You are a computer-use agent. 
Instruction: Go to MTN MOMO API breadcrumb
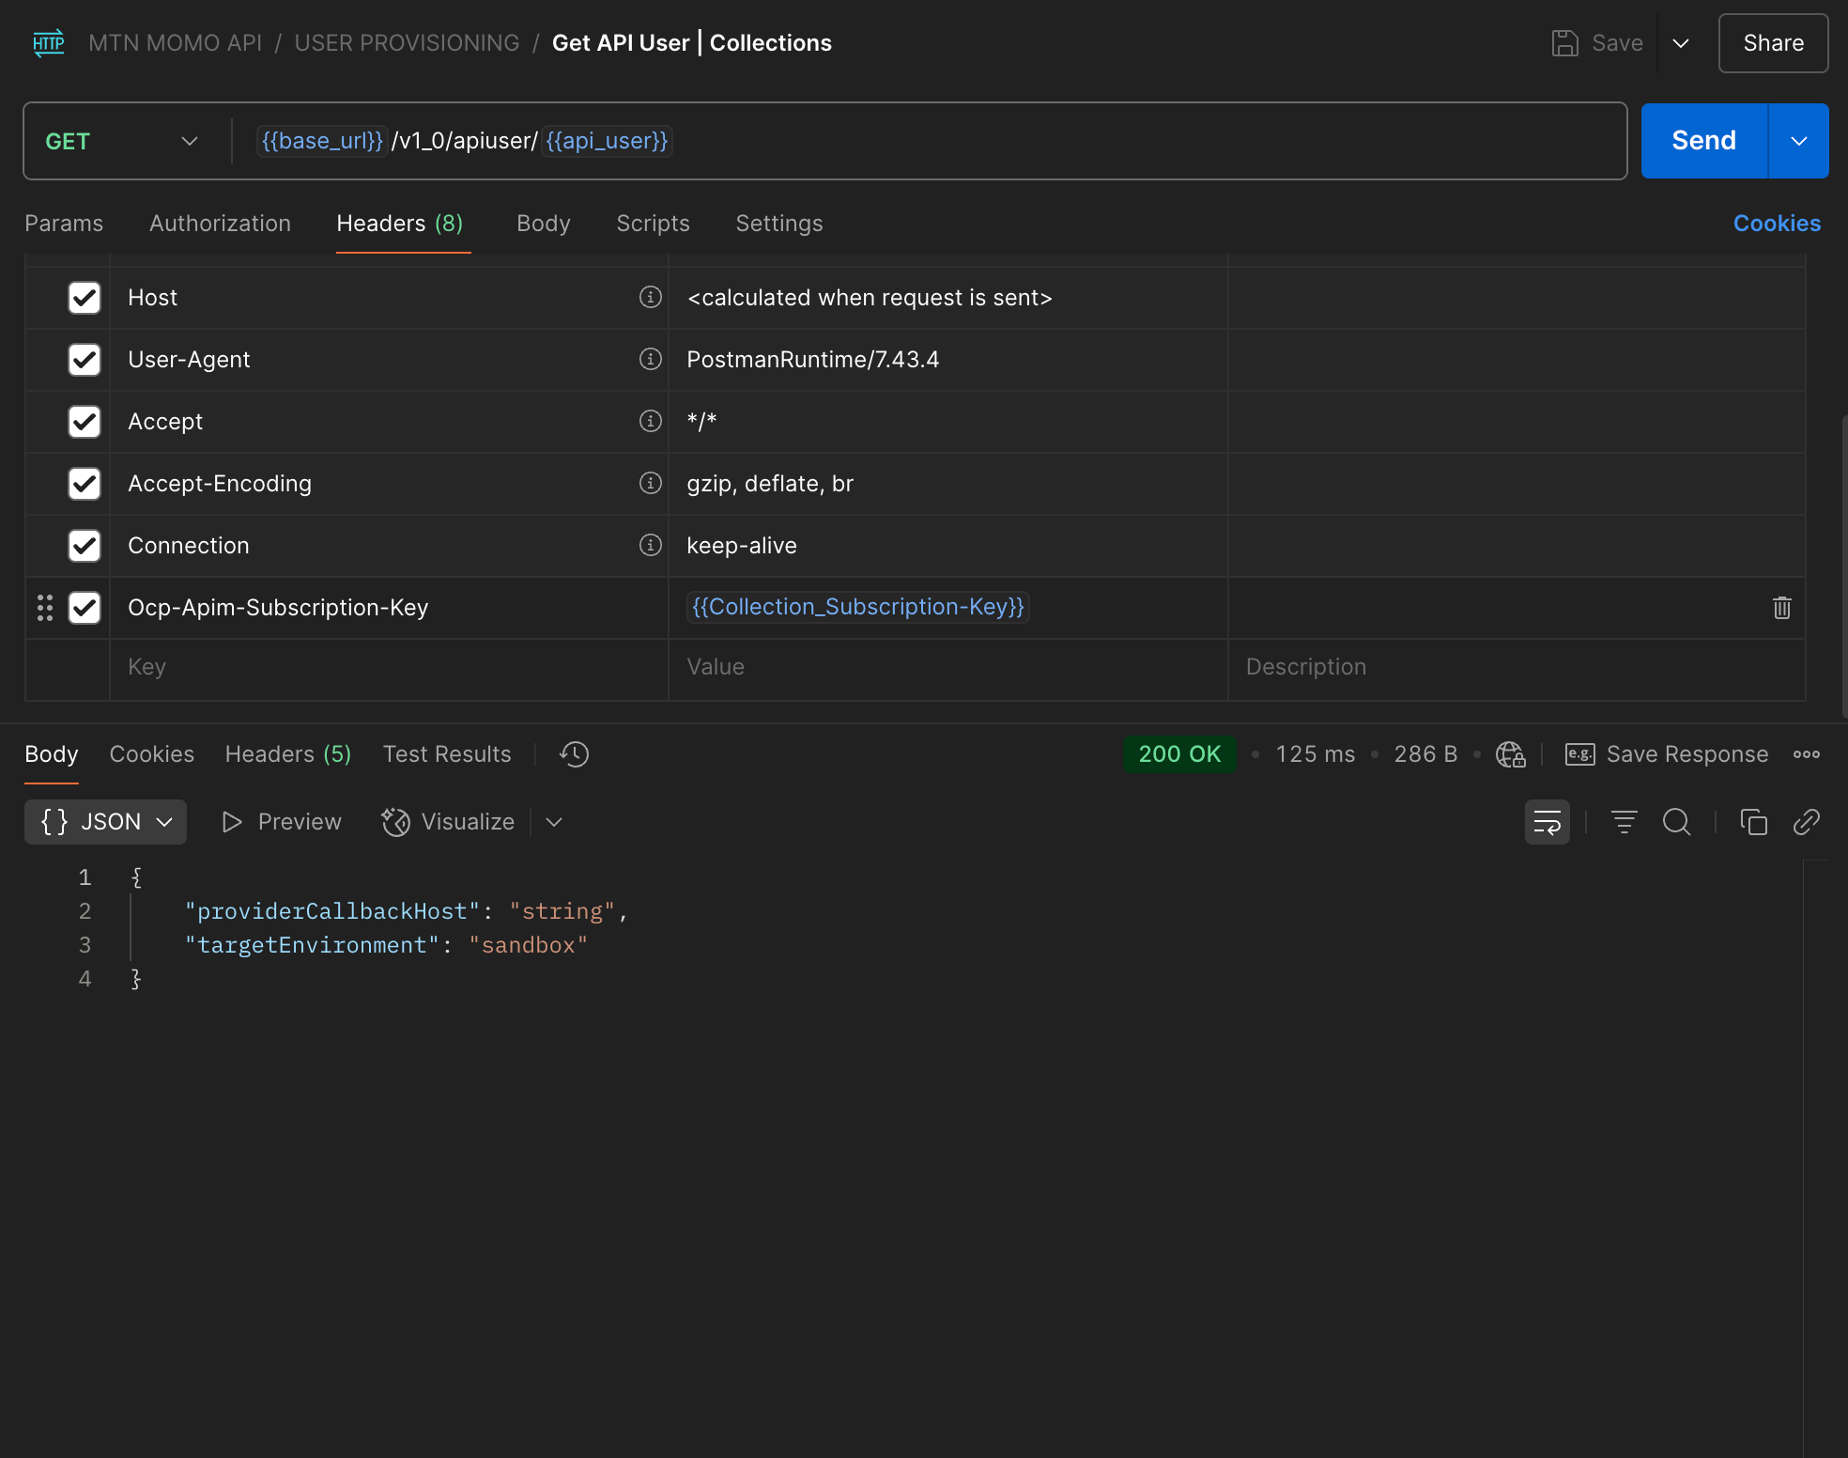(175, 43)
